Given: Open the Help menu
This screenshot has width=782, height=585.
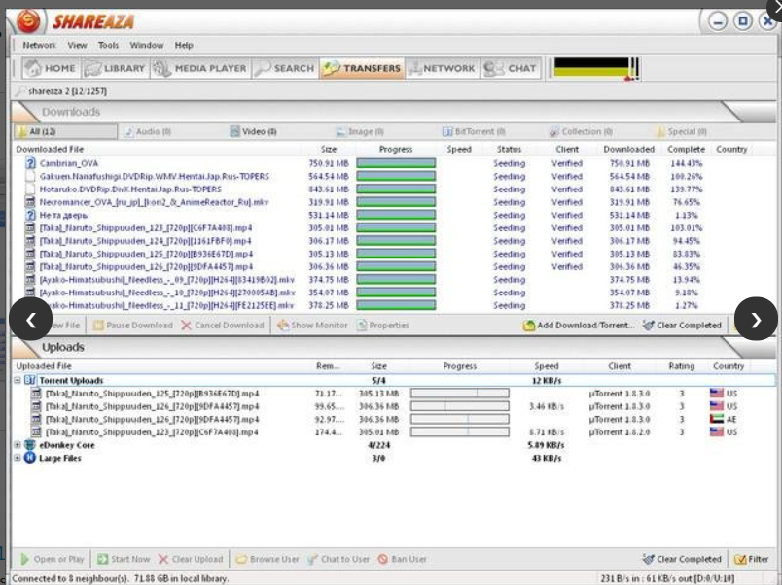Looking at the screenshot, I should [184, 45].
